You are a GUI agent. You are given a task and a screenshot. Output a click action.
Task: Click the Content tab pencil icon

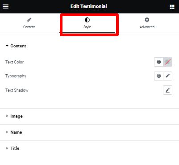(29, 20)
